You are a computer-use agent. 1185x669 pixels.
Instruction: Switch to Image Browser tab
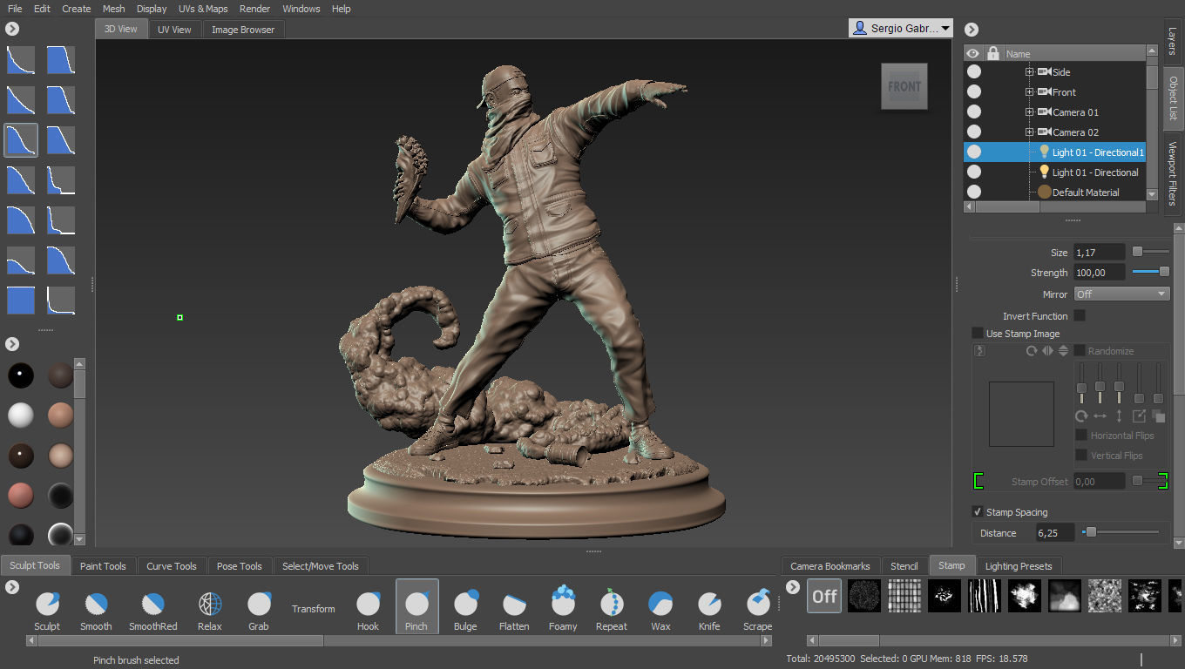243,30
